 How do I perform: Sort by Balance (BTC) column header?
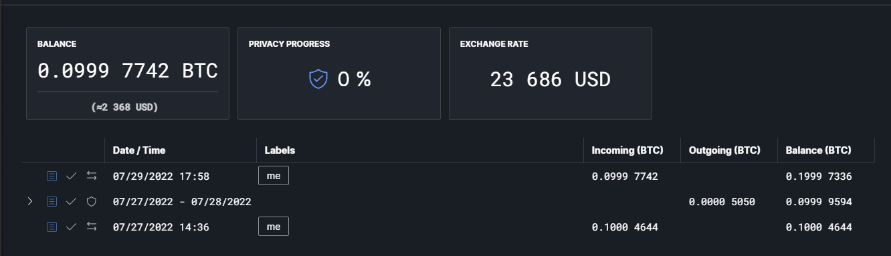(x=819, y=150)
